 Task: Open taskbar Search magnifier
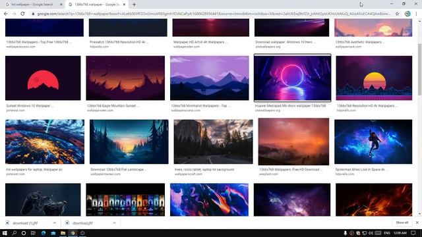[x=15, y=233]
